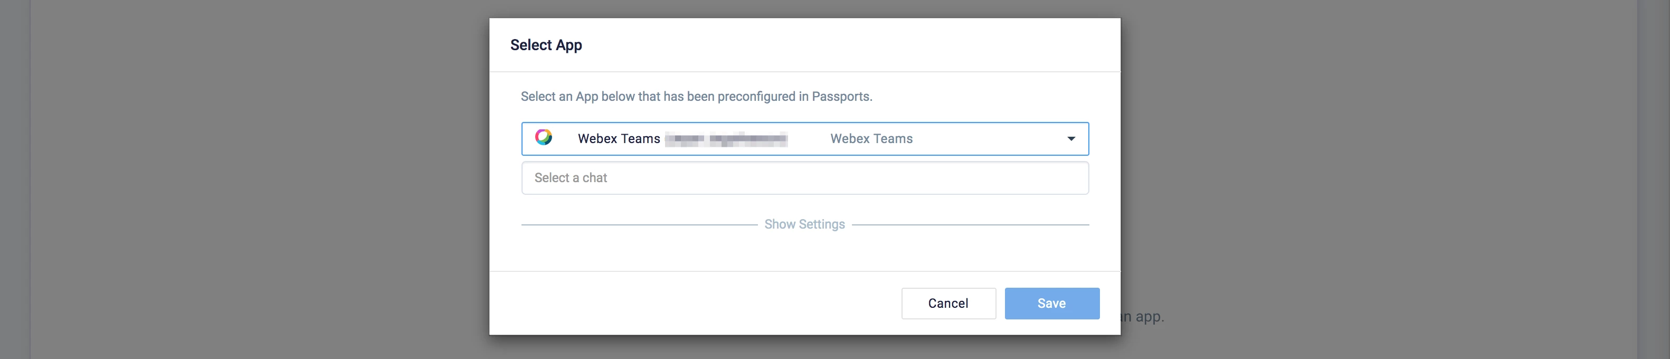Click dimmed background right of dialog
Viewport: 1670px width, 359px height.
click(1361, 162)
